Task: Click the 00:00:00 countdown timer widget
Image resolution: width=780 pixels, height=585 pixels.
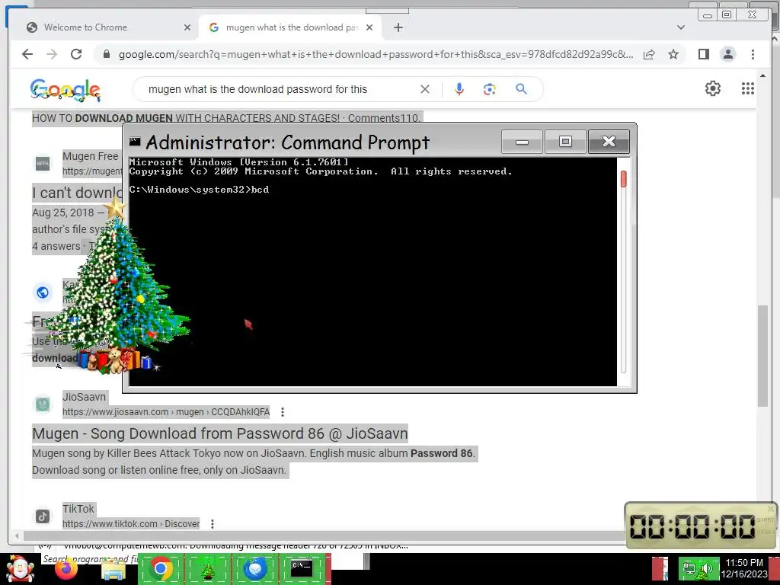Action: click(699, 526)
